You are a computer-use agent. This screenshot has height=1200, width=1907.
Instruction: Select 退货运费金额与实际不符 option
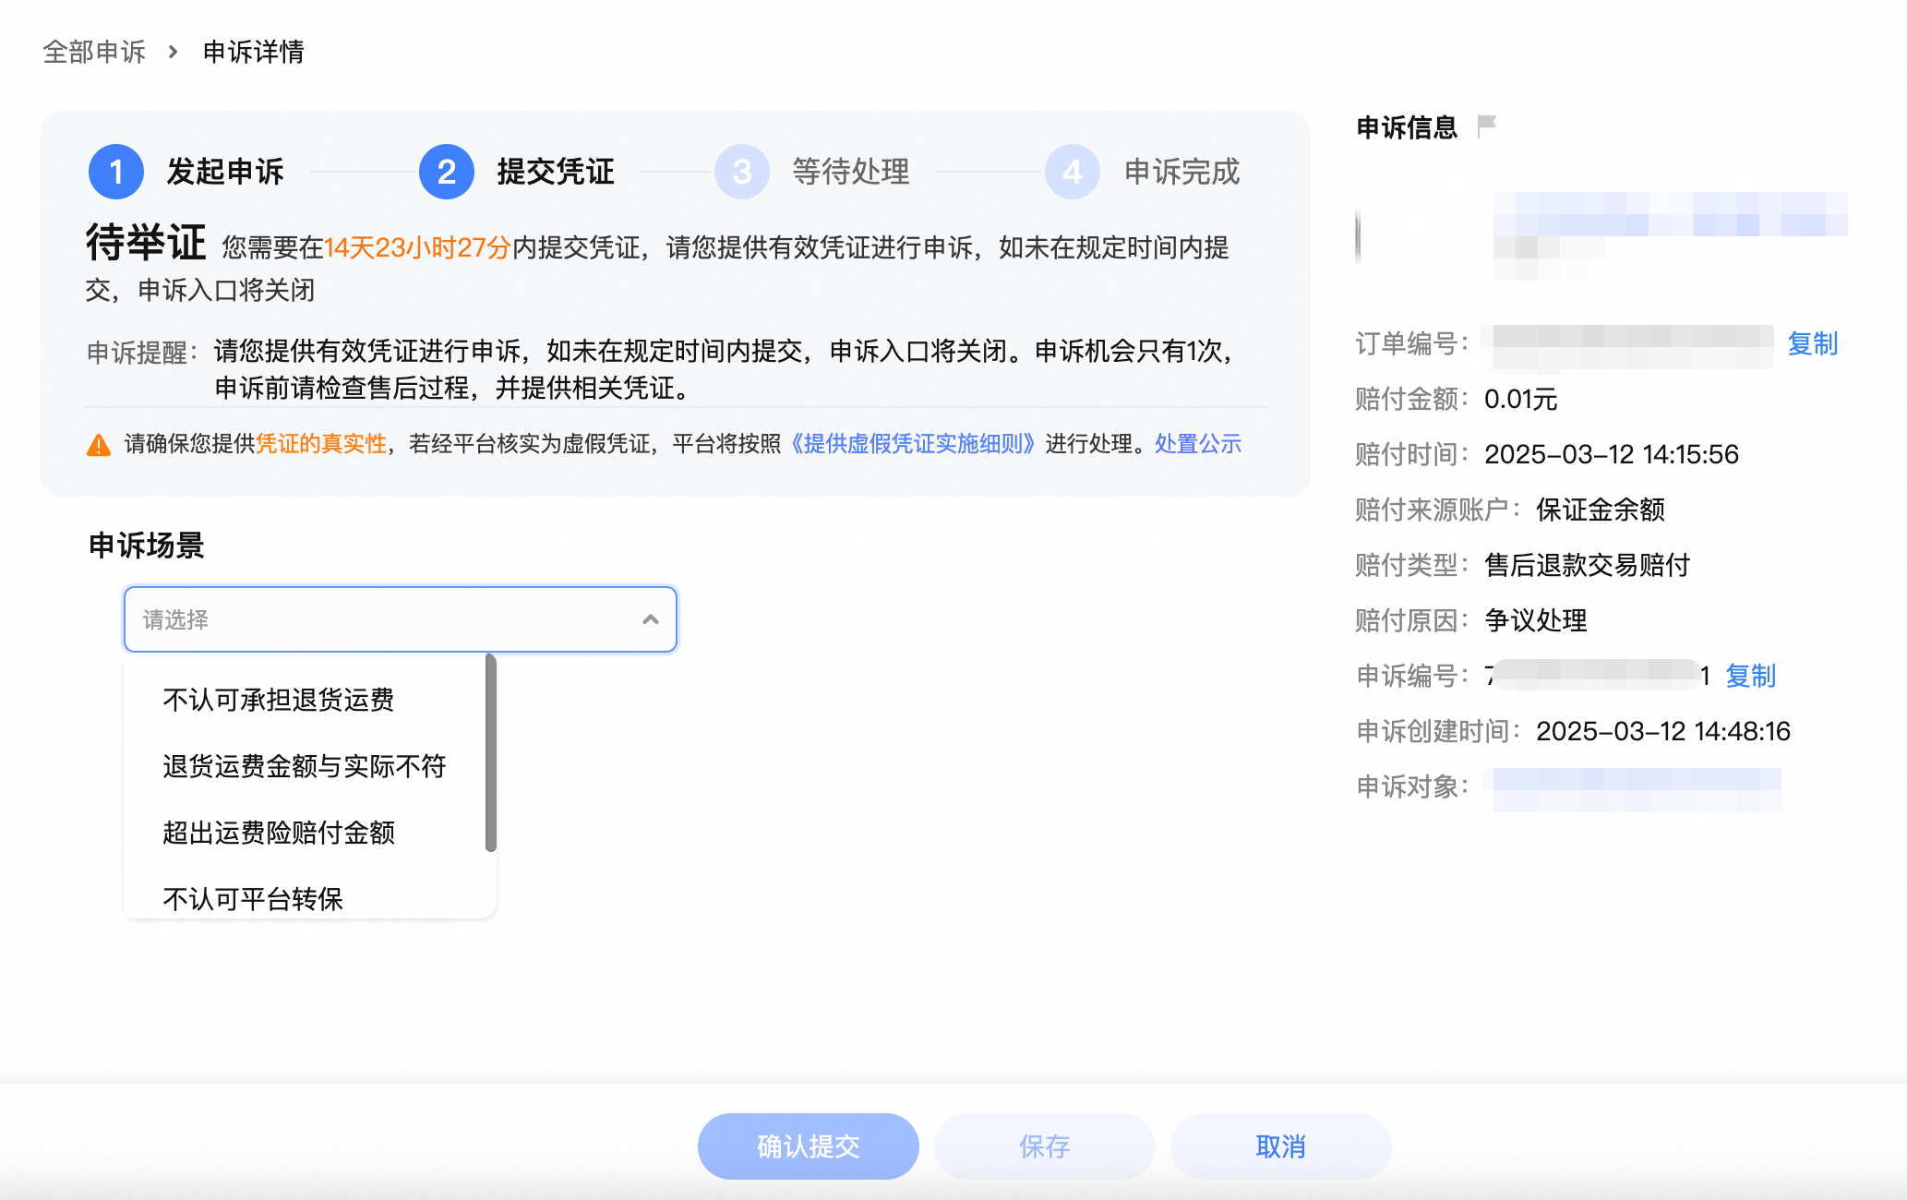pos(305,767)
